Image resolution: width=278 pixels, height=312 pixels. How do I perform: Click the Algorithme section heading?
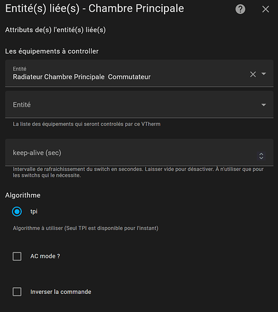(x=23, y=195)
